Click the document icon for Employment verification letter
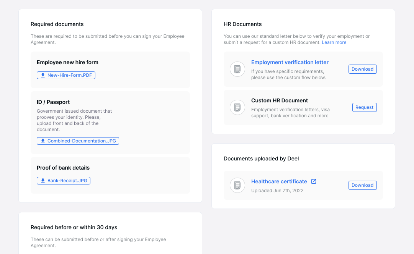Image resolution: width=414 pixels, height=254 pixels. (x=237, y=69)
